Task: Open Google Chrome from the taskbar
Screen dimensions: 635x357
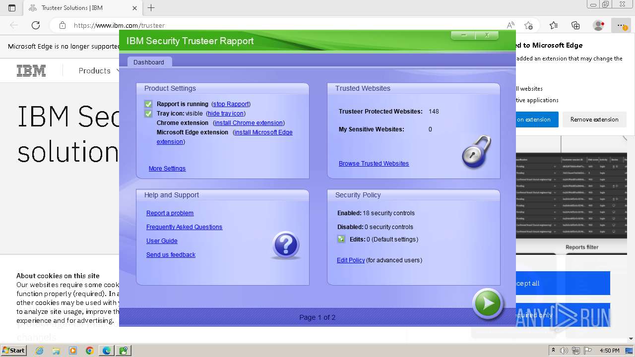Action: click(x=90, y=351)
